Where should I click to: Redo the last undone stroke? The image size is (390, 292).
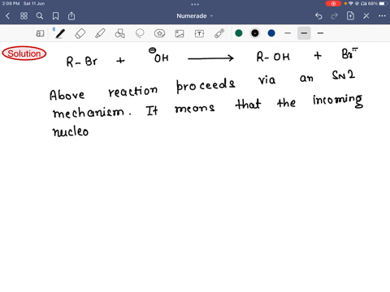(x=335, y=16)
